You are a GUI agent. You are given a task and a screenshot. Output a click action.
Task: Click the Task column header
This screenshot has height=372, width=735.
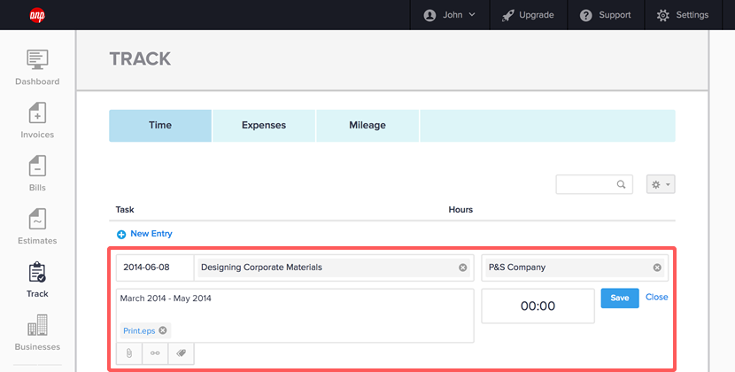125,210
